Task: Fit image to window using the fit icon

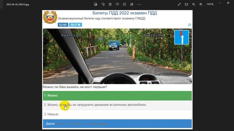Action: point(186,4)
